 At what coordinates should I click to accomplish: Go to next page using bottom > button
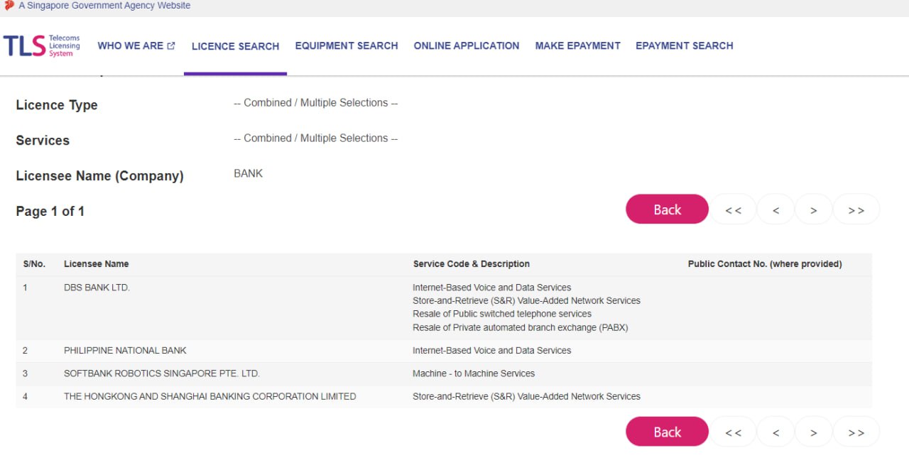pos(814,432)
